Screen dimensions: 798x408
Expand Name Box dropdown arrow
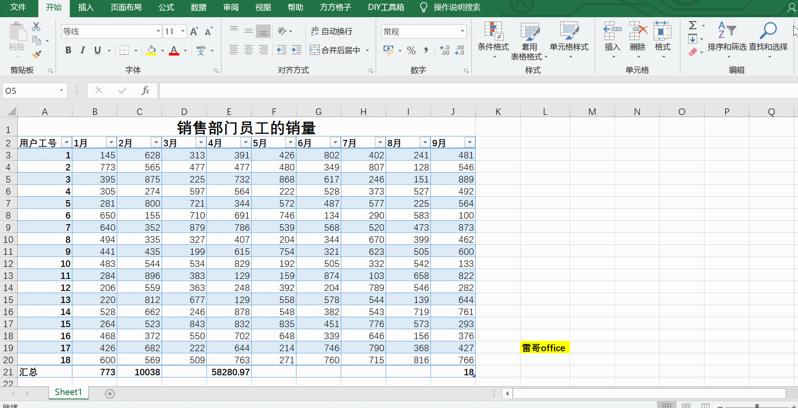(x=61, y=90)
